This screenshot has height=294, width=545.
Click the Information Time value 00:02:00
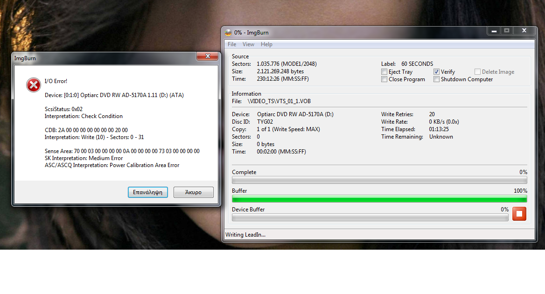tap(281, 152)
